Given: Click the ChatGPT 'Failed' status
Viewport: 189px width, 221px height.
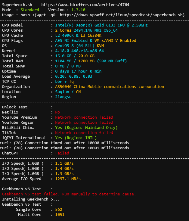Looking at the screenshot, I should (x=62, y=153).
